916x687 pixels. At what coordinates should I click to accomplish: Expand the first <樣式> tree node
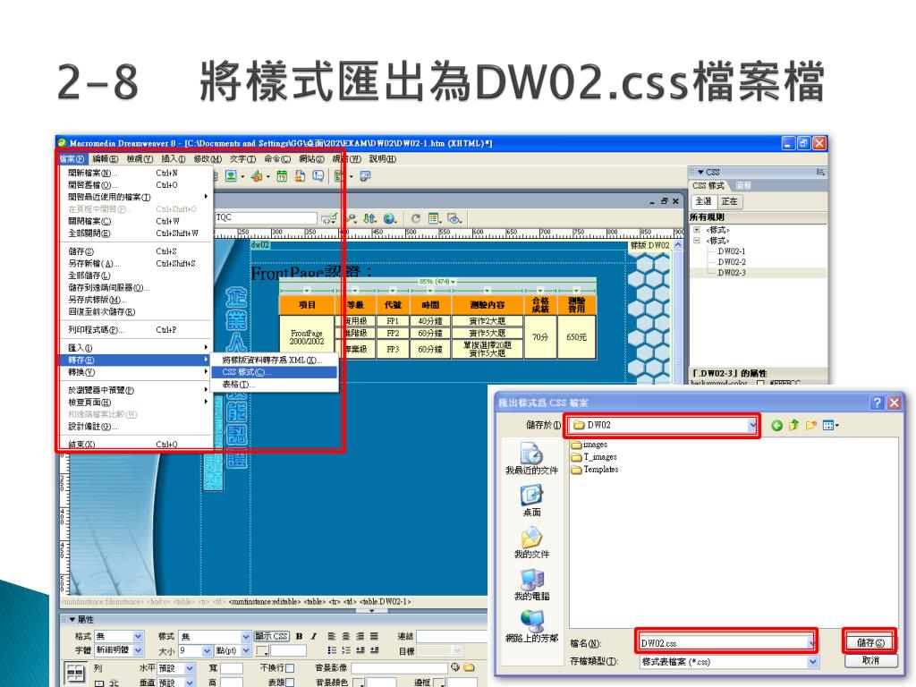coord(696,230)
